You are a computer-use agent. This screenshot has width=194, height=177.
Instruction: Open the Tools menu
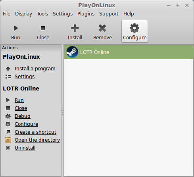(x=42, y=14)
